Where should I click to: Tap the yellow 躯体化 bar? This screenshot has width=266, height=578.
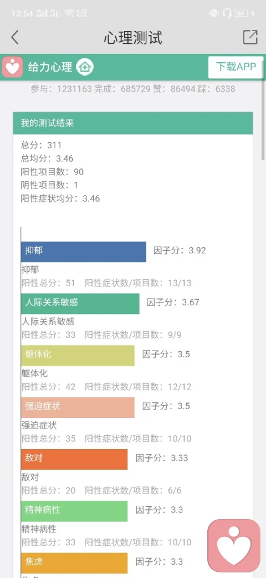pos(78,356)
